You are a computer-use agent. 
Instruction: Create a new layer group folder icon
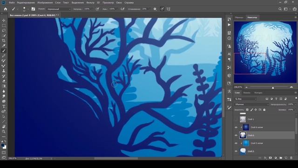coord(281,158)
